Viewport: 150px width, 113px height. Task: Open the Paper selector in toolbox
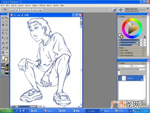(3, 65)
